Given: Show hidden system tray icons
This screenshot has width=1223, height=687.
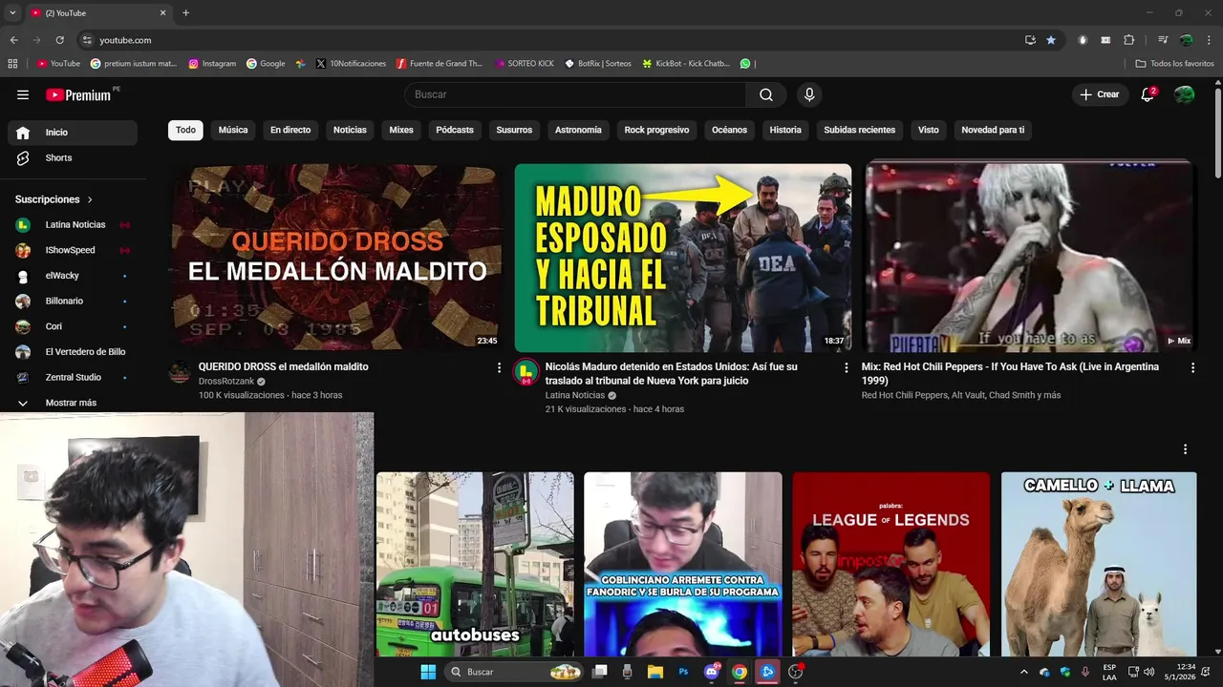Looking at the screenshot, I should [1024, 672].
